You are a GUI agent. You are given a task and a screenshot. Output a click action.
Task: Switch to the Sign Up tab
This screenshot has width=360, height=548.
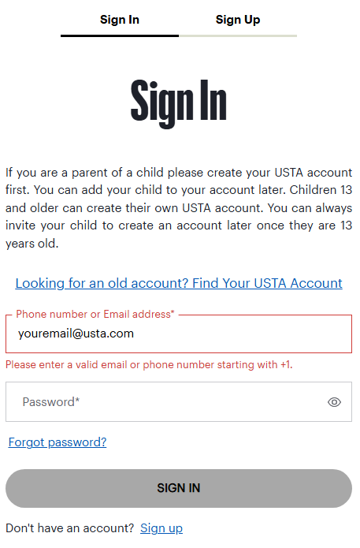[238, 20]
